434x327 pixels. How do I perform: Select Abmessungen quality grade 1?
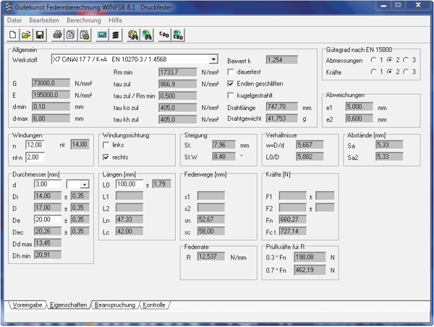[375, 60]
